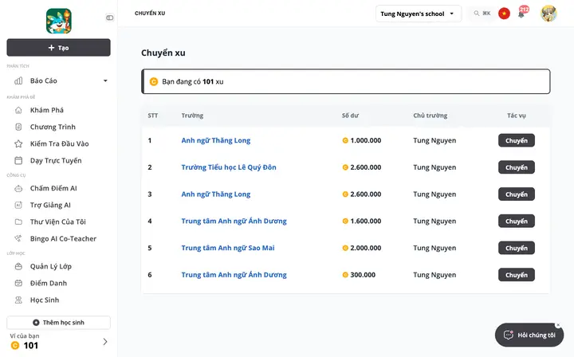The width and height of the screenshot is (574, 357).
Task: Click the plus icon in Tạo button
Action: pos(51,48)
